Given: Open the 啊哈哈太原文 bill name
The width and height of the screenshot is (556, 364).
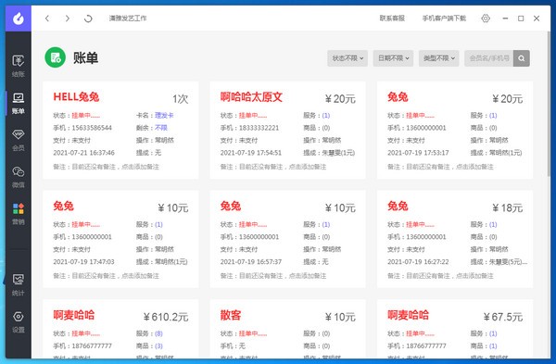Looking at the screenshot, I should [x=251, y=96].
